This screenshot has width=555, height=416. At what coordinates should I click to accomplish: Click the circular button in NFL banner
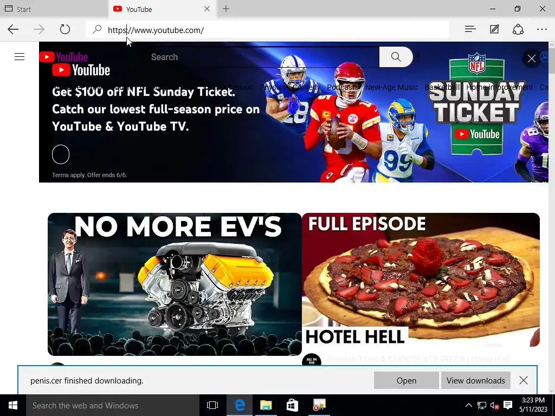[61, 154]
